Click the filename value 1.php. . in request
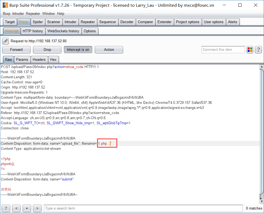The width and height of the screenshot is (264, 213). [104, 143]
